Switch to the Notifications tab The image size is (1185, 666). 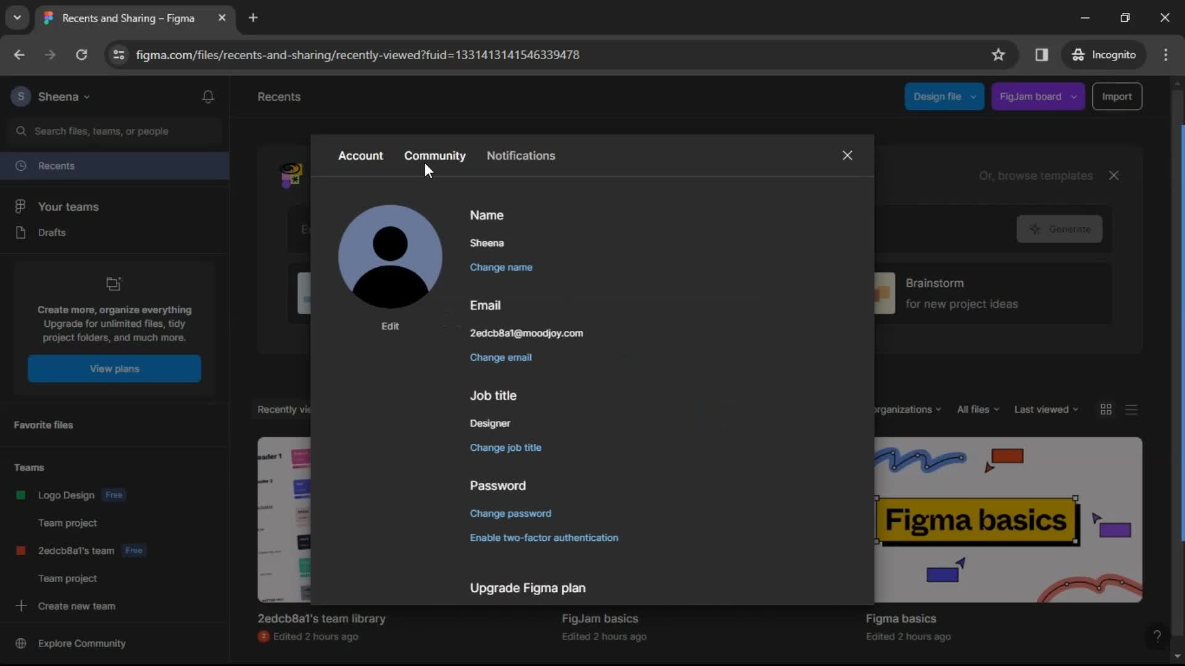tap(522, 155)
